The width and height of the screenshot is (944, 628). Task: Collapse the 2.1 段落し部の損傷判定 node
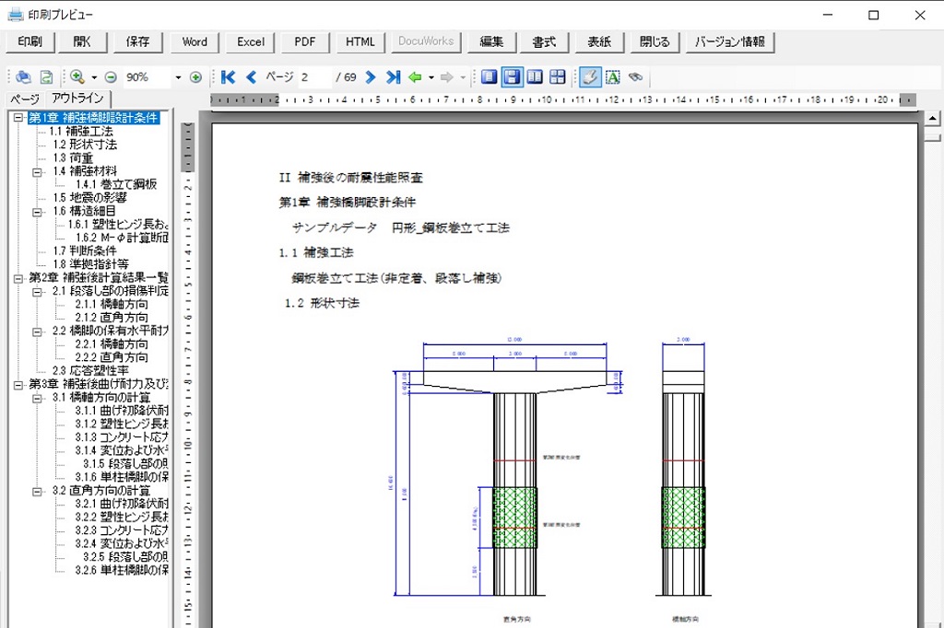coord(37,291)
